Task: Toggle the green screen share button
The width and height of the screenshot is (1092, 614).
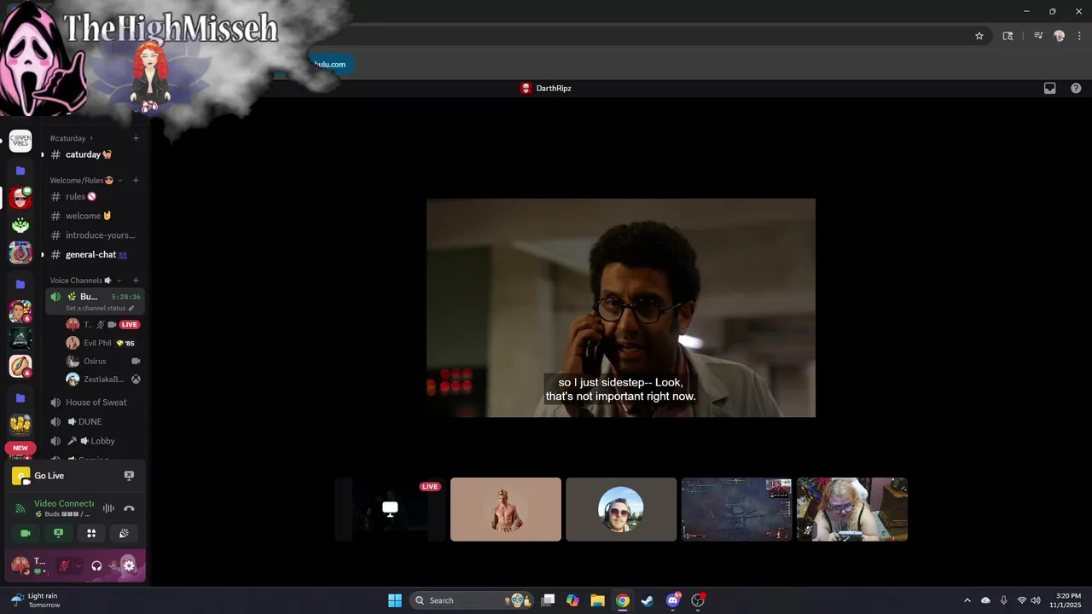Action: [58, 533]
